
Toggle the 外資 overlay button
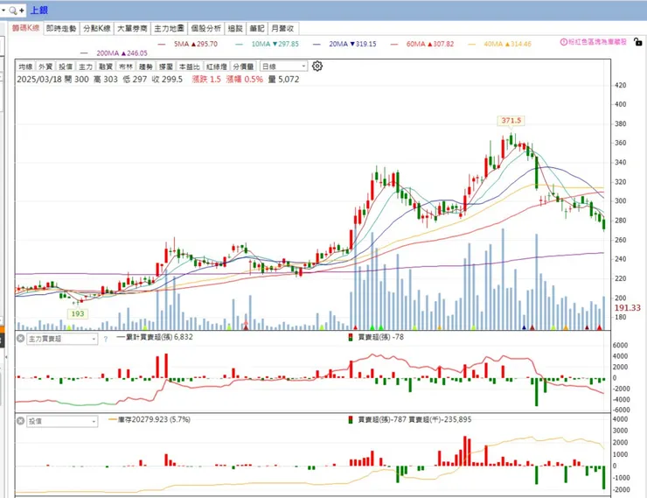45,67
